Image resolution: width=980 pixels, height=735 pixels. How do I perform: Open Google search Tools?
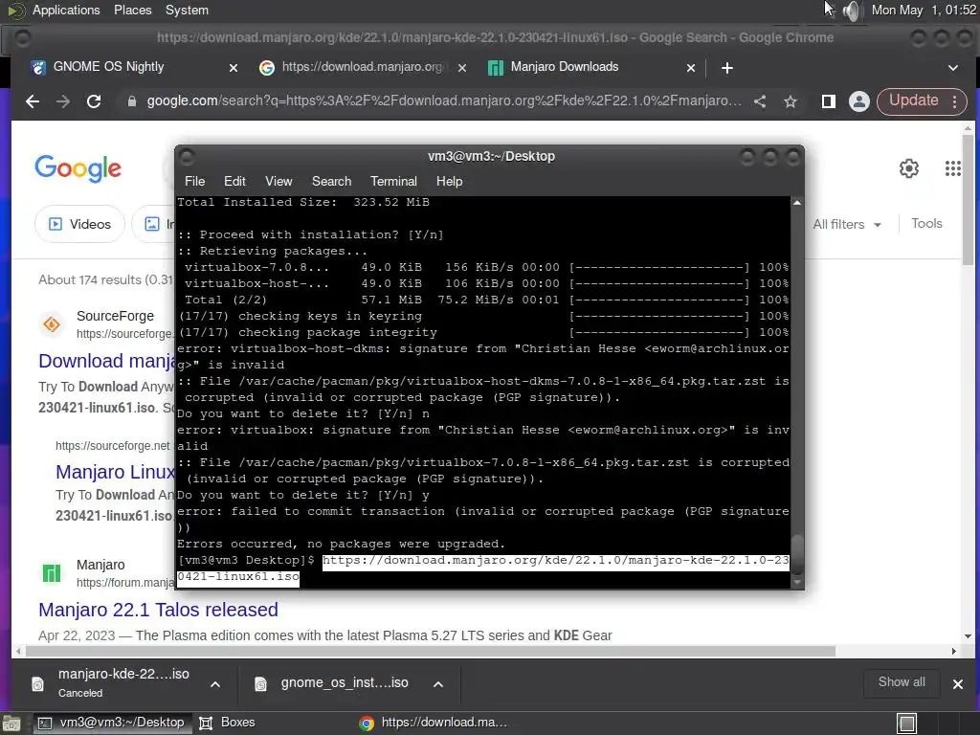(x=926, y=224)
